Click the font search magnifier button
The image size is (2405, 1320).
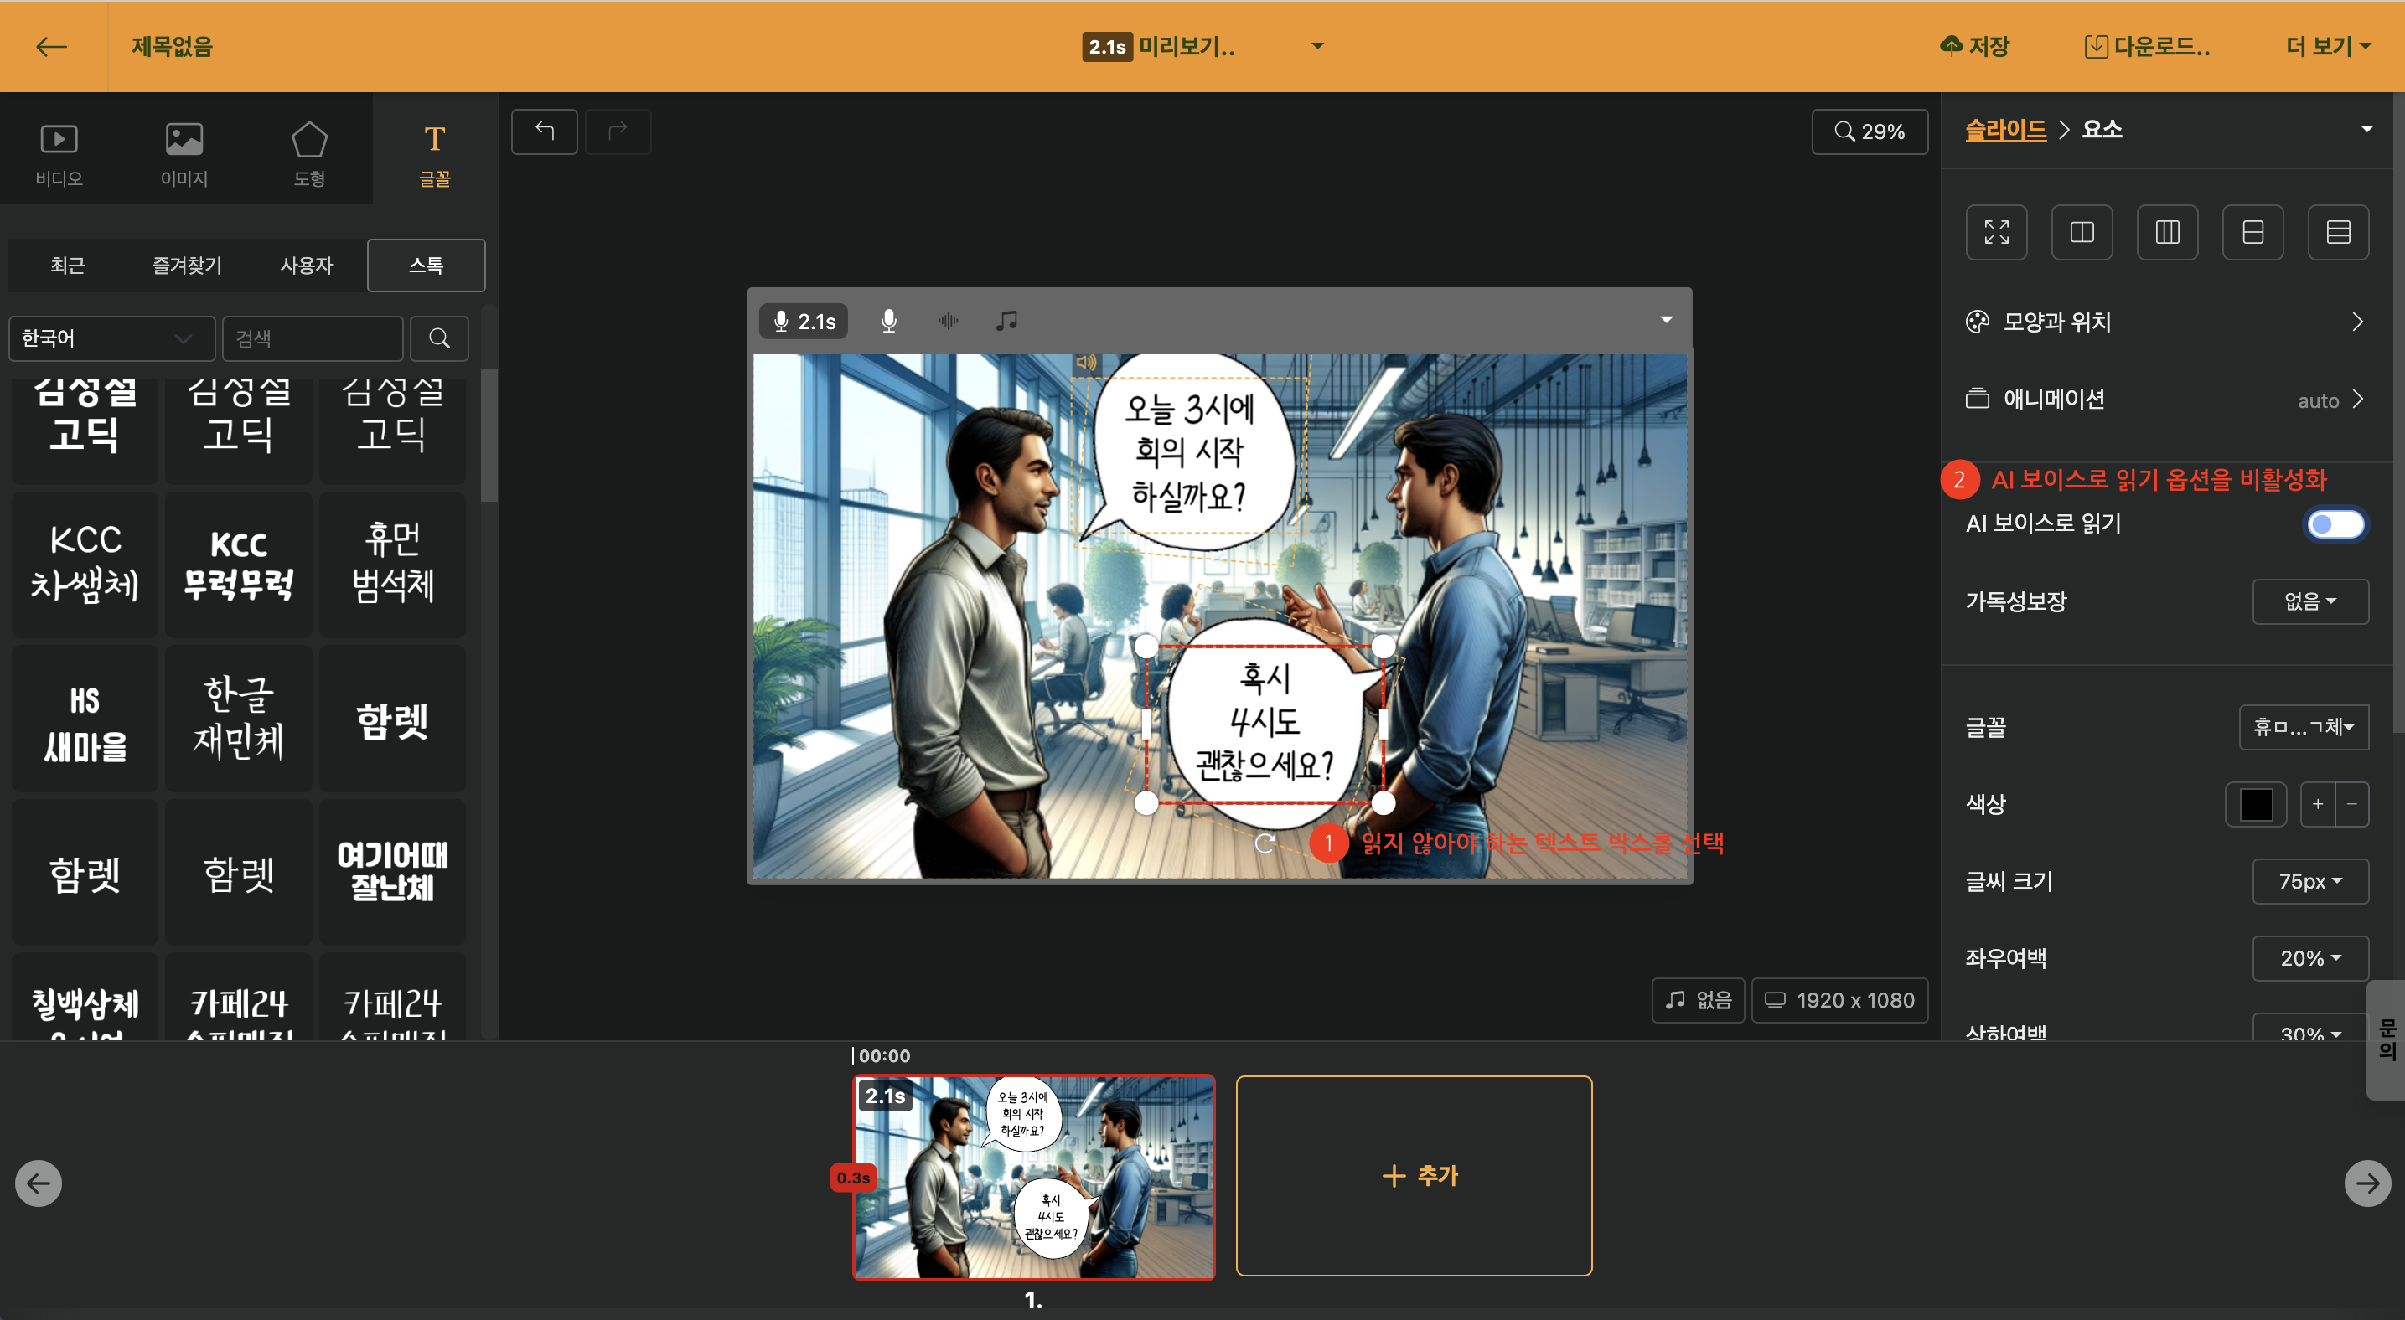pyautogui.click(x=439, y=338)
